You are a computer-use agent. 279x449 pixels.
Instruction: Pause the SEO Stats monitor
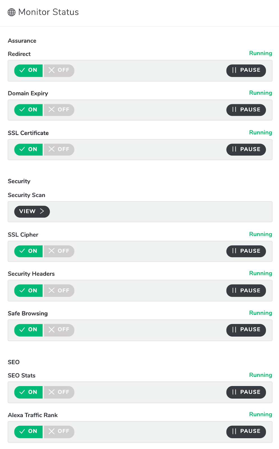pyautogui.click(x=246, y=392)
